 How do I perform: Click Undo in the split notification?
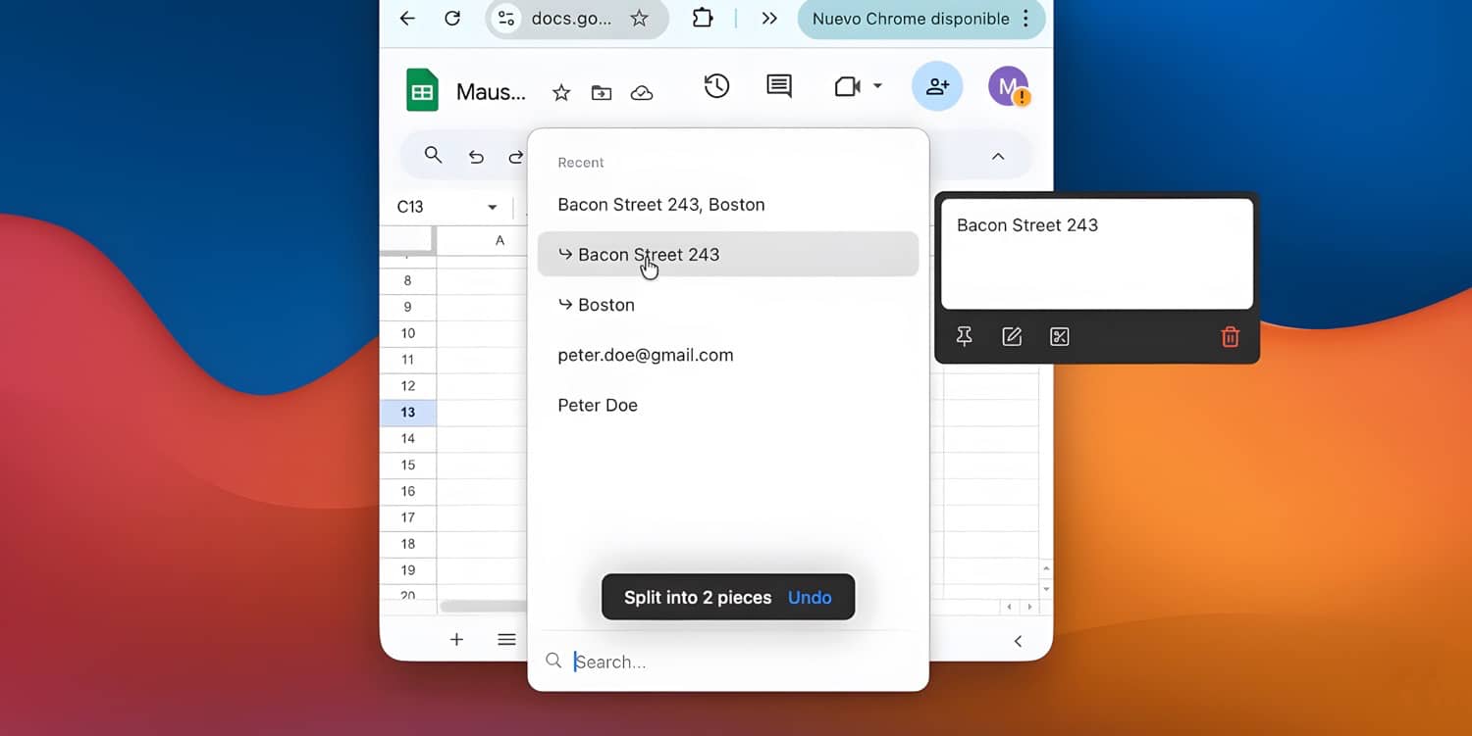810,598
